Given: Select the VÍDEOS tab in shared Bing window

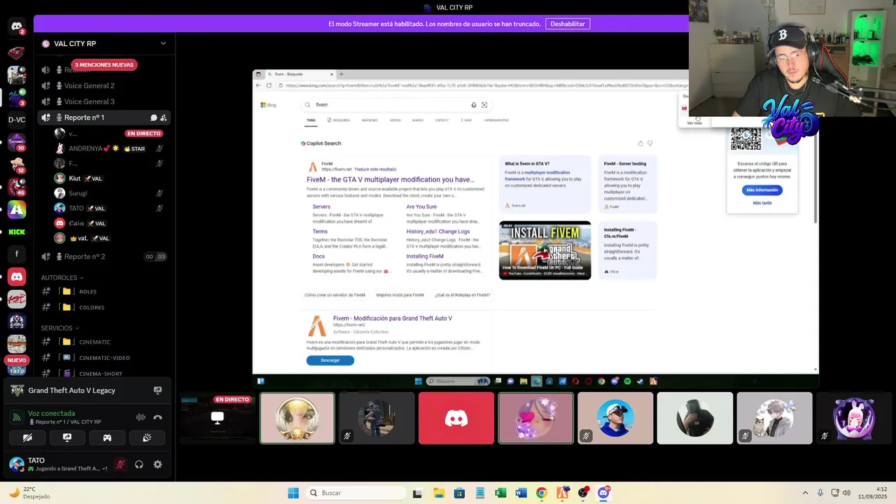Looking at the screenshot, I should (x=395, y=120).
